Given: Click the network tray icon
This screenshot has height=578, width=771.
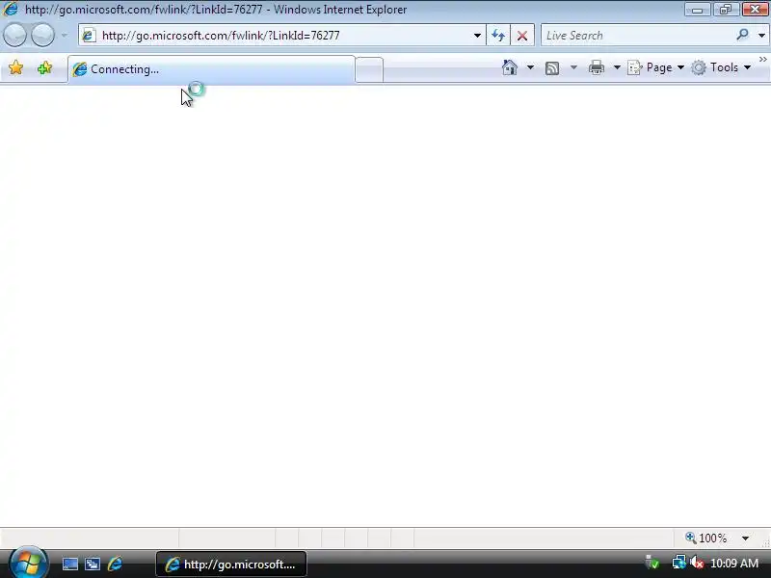Looking at the screenshot, I should click(679, 563).
